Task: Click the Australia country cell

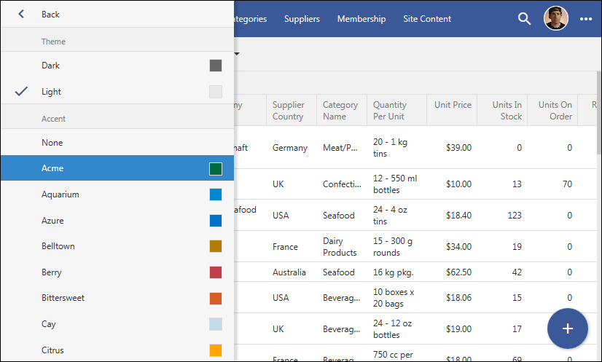Action: tap(289, 272)
